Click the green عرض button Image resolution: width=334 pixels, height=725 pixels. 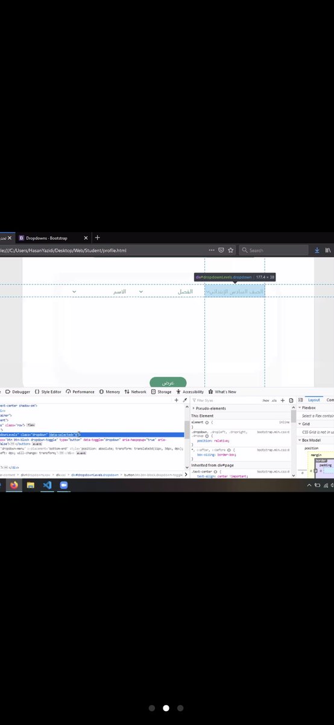click(x=168, y=383)
